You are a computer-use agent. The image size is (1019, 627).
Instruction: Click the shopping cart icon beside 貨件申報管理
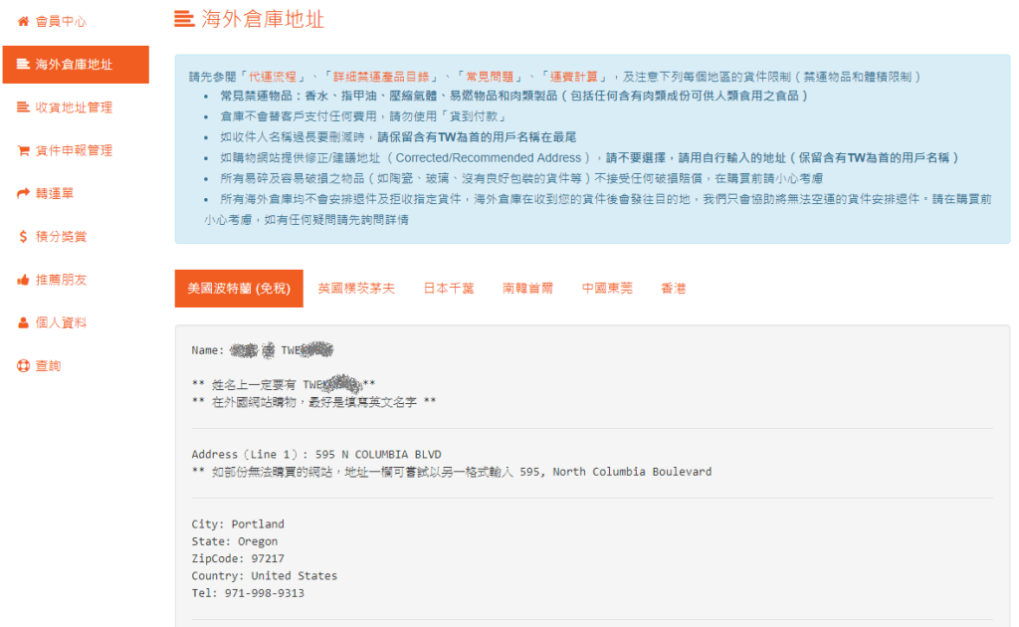coord(23,150)
